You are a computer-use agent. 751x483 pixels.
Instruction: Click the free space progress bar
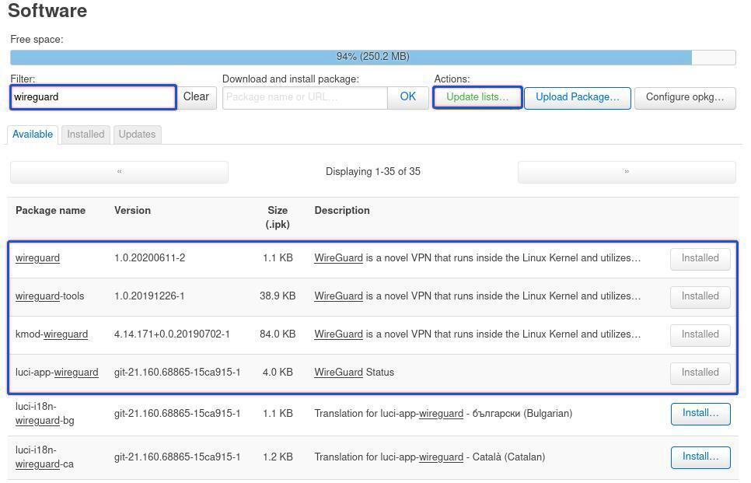(x=372, y=57)
